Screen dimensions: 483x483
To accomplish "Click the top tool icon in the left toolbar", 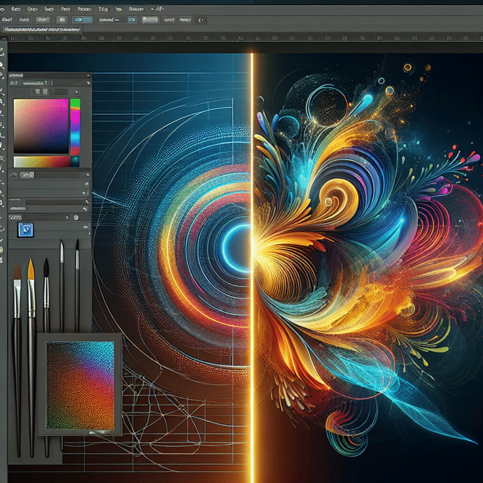I will coord(3,49).
